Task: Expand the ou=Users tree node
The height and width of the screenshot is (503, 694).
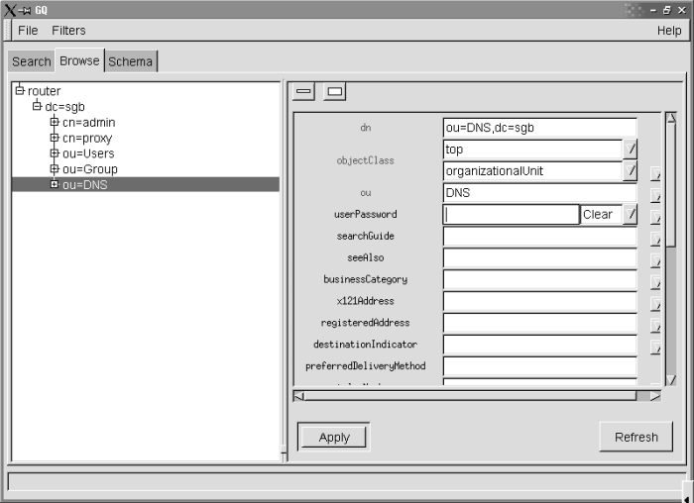Action: click(55, 153)
